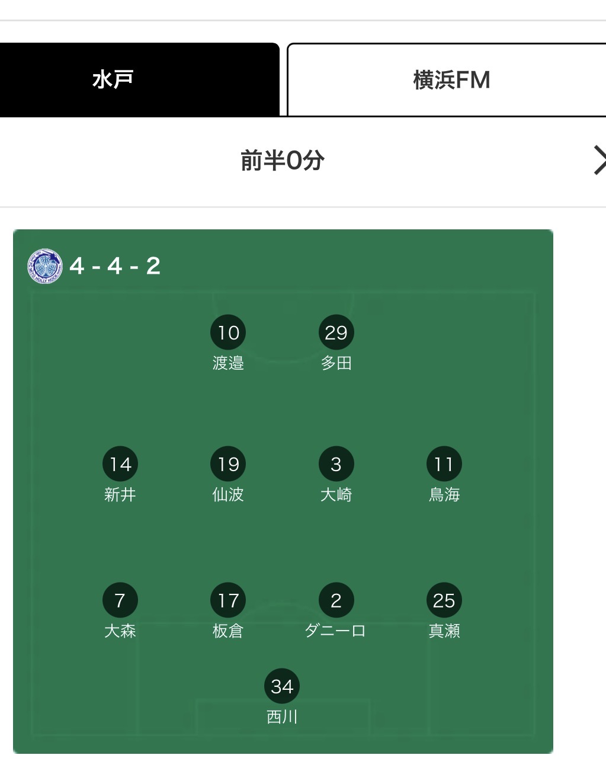This screenshot has width=606, height=771.
Task: Select player number 10 渡邉
Action: tap(228, 332)
